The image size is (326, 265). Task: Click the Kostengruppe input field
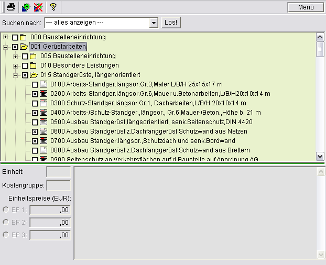click(59, 185)
